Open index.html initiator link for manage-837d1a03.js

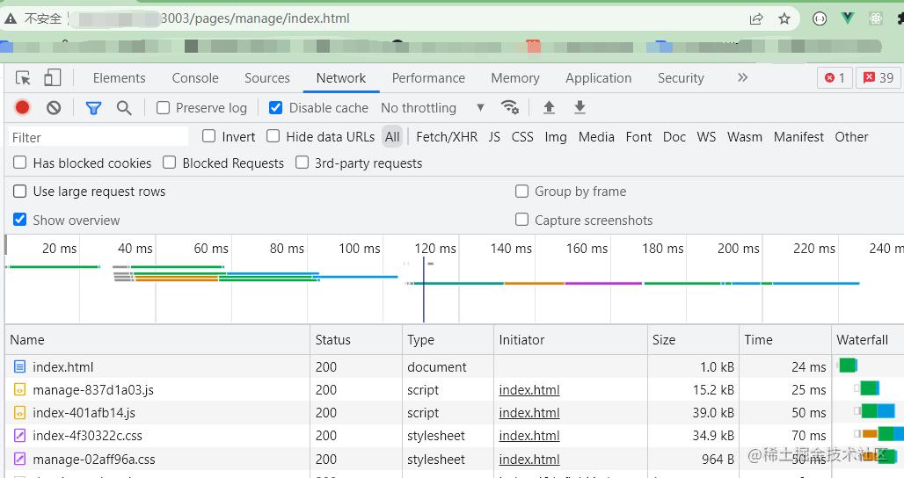click(529, 390)
